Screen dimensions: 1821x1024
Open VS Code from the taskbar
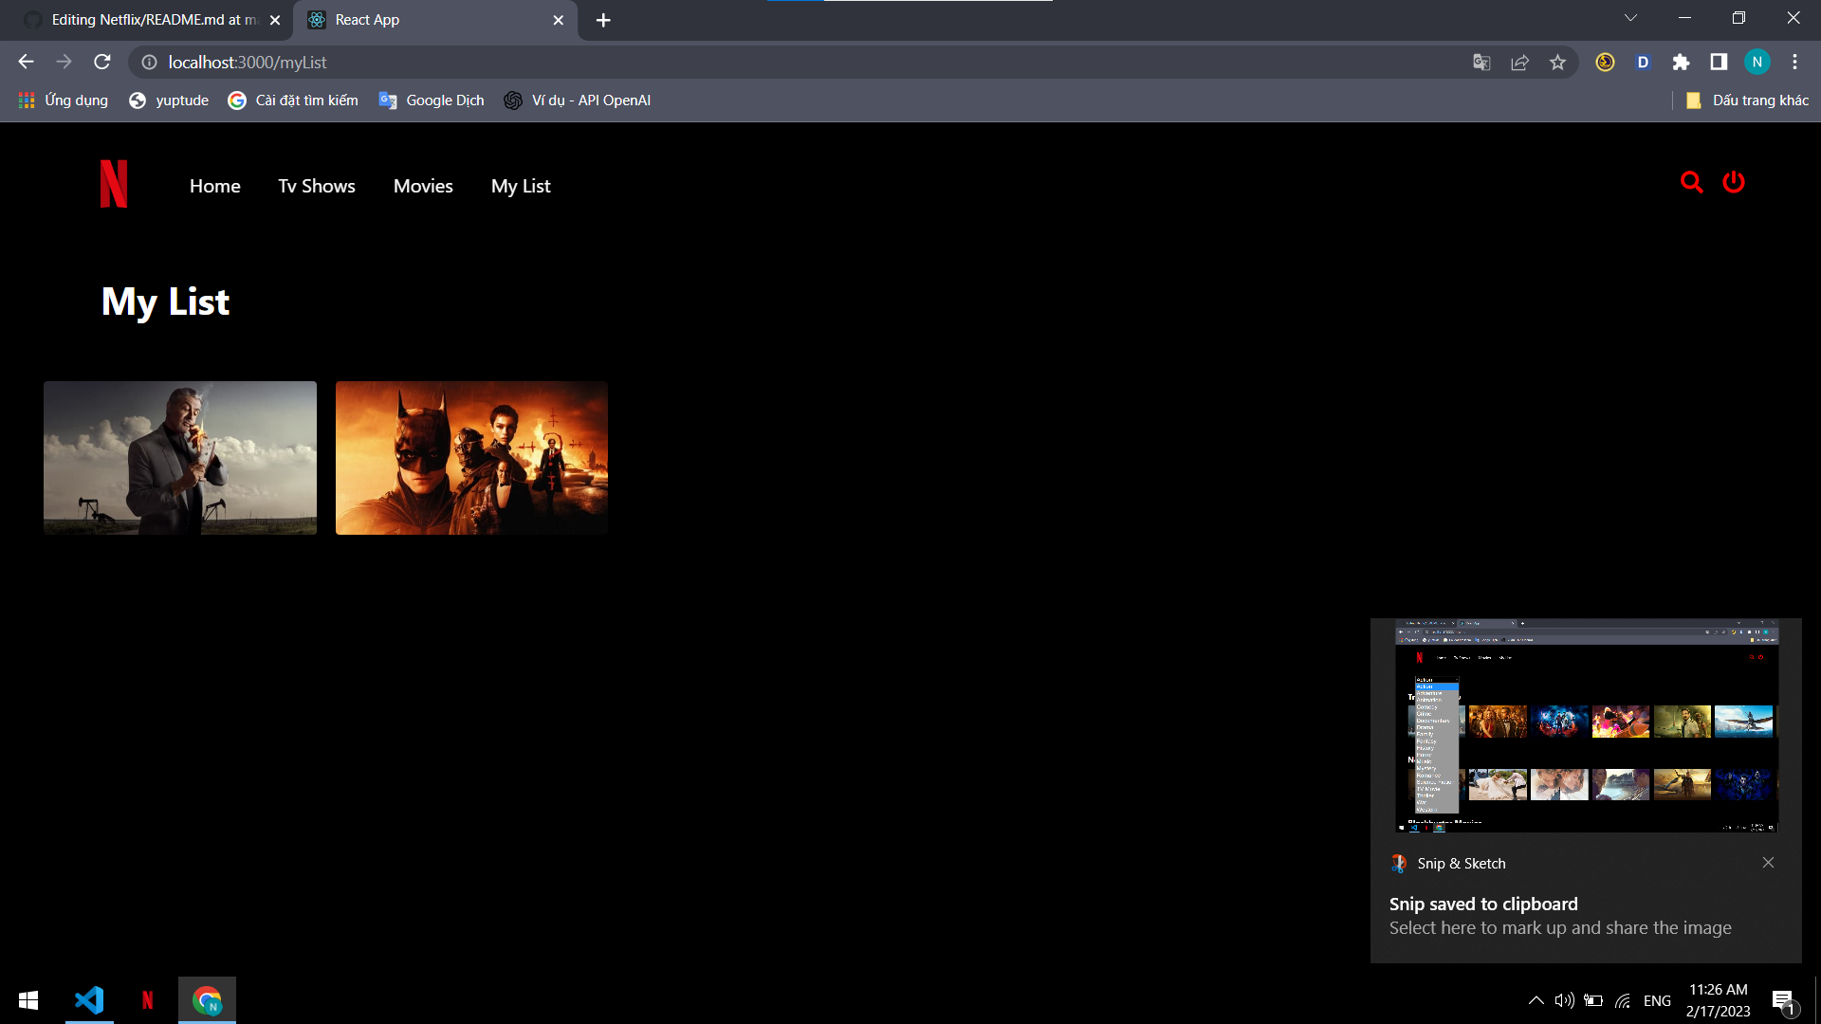[x=88, y=999]
